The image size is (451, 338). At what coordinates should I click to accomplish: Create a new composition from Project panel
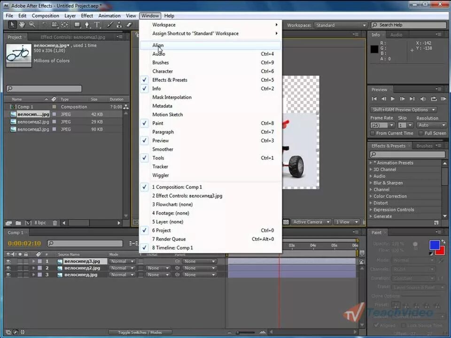click(x=28, y=223)
